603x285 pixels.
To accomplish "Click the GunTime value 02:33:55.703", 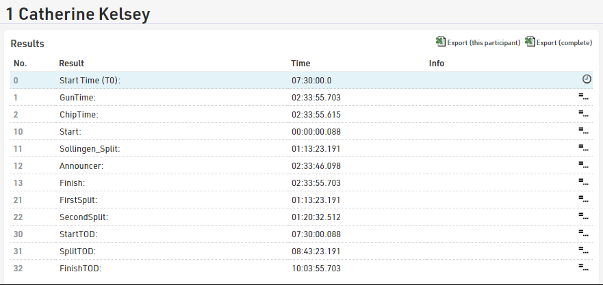I will point(316,98).
